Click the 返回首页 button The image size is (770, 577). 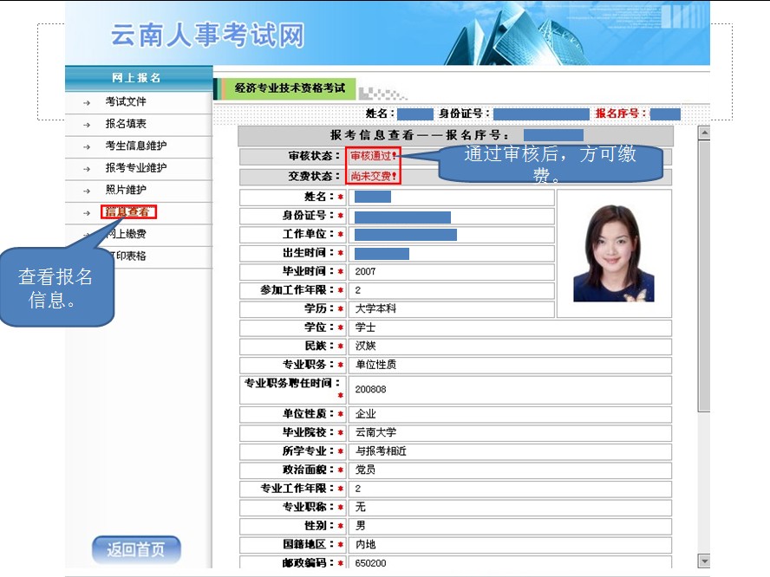click(x=135, y=549)
